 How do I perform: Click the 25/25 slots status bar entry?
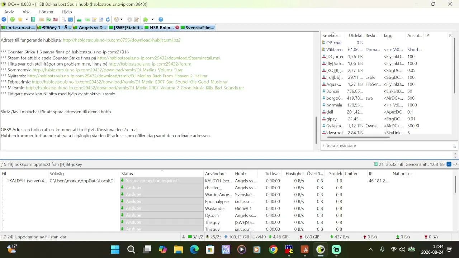tap(213, 237)
